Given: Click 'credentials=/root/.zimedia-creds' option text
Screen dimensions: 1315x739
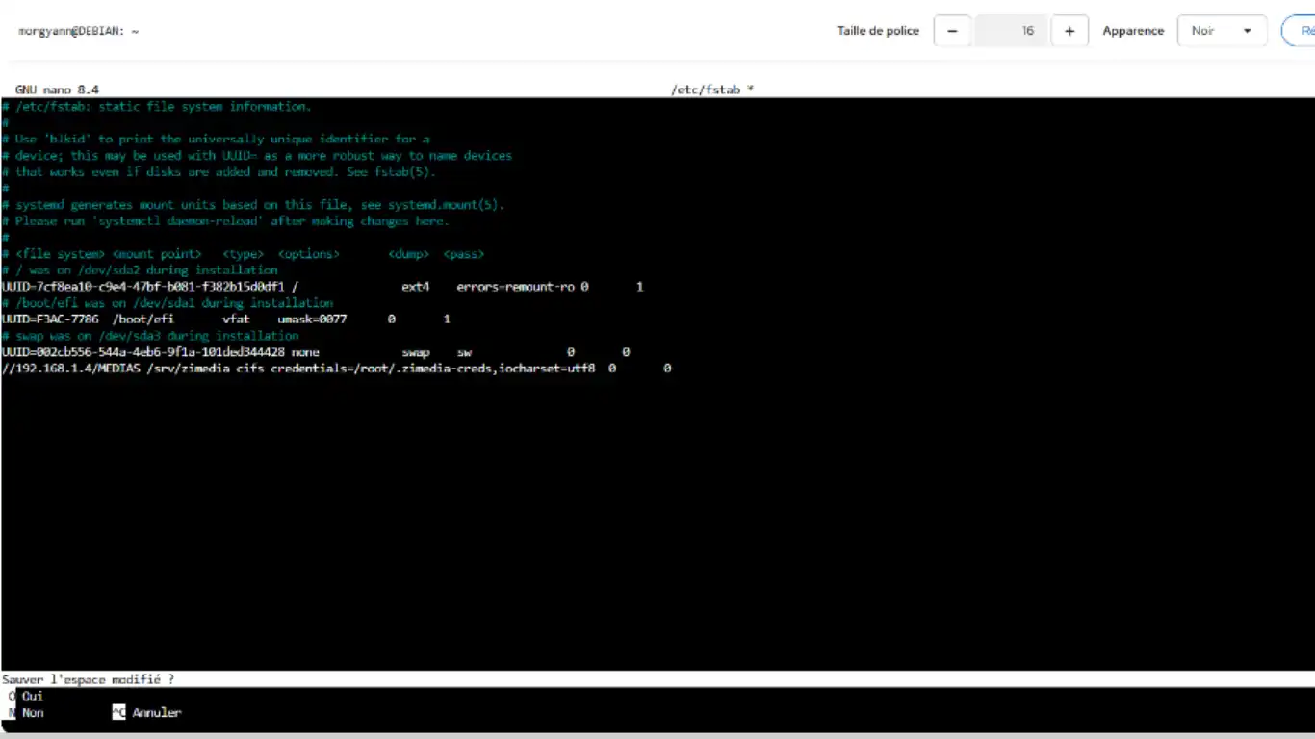Looking at the screenshot, I should coord(379,369).
